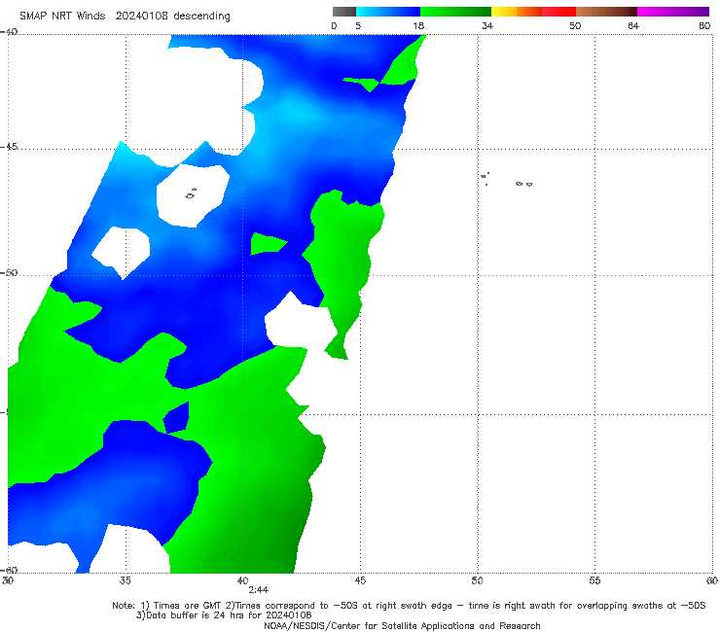Click the small island outline inside the white gap
The height and width of the screenshot is (632, 720).
(x=191, y=193)
